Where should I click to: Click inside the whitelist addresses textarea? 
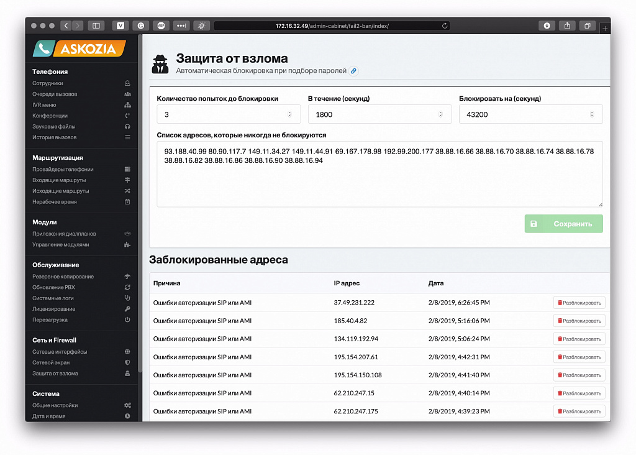tap(379, 174)
